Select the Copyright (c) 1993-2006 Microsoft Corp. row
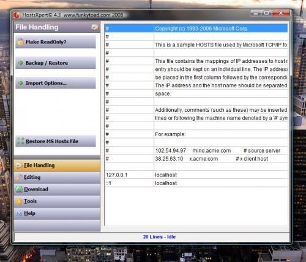Image resolution: width=306 pixels, height=262 pixels. click(196, 29)
